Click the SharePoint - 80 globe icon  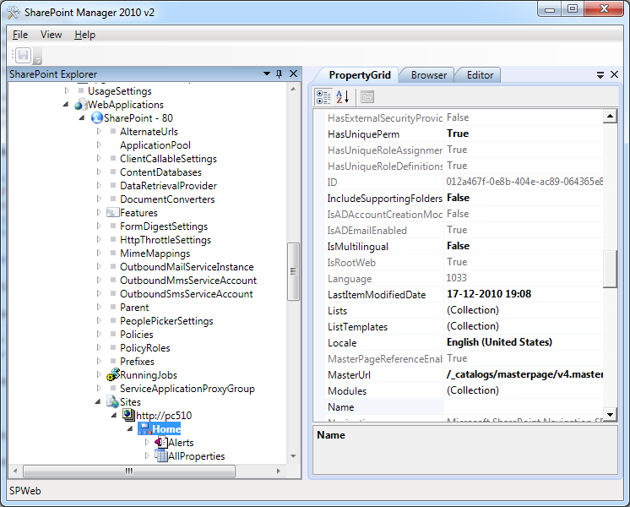pos(97,117)
